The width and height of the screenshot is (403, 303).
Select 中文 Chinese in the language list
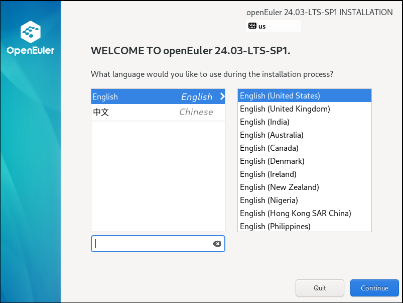pyautogui.click(x=158, y=112)
